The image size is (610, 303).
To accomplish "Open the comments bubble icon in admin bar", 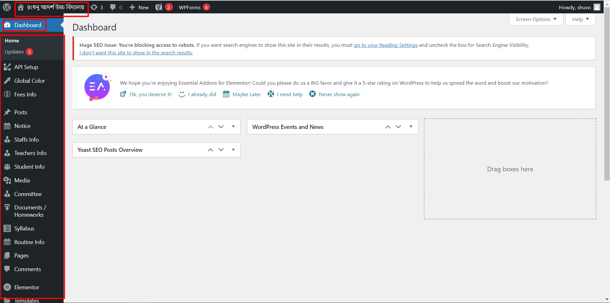I will [x=113, y=7].
